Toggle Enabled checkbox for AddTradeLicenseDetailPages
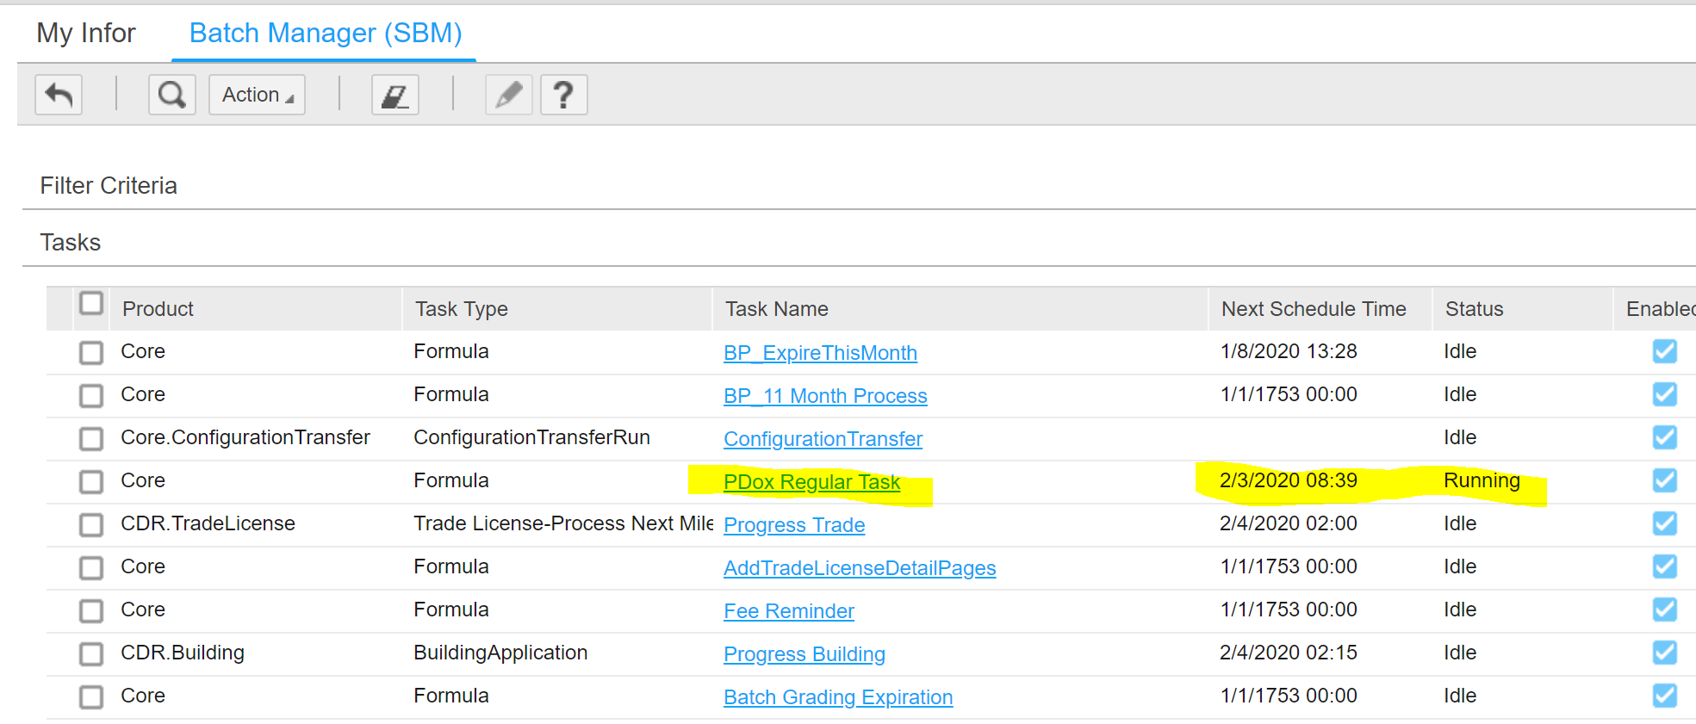Screen dimensions: 1696x724 pyautogui.click(x=1665, y=566)
